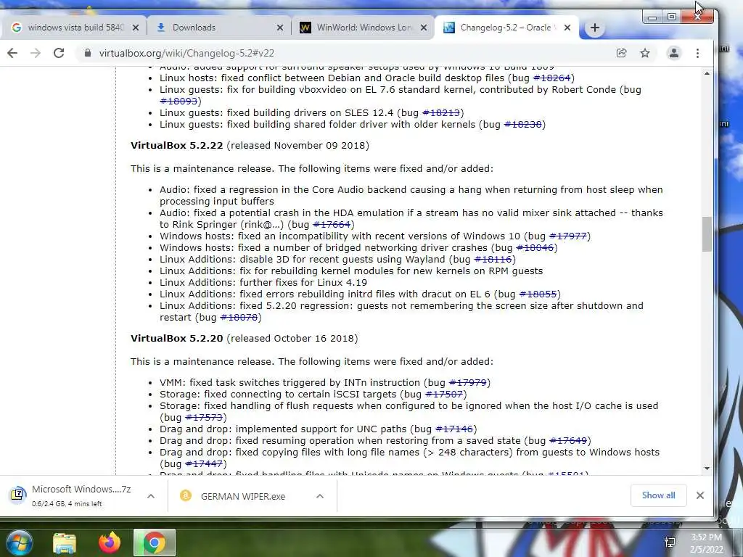Viewport: 743px width, 557px height.
Task: Click the 'VirtualBox 5.2.22' heading text
Action: (x=177, y=146)
